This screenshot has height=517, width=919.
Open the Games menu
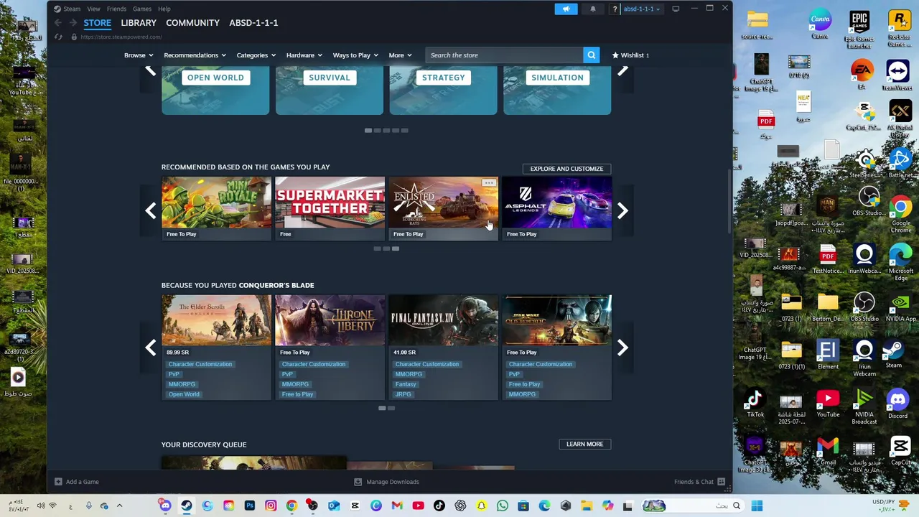click(142, 9)
